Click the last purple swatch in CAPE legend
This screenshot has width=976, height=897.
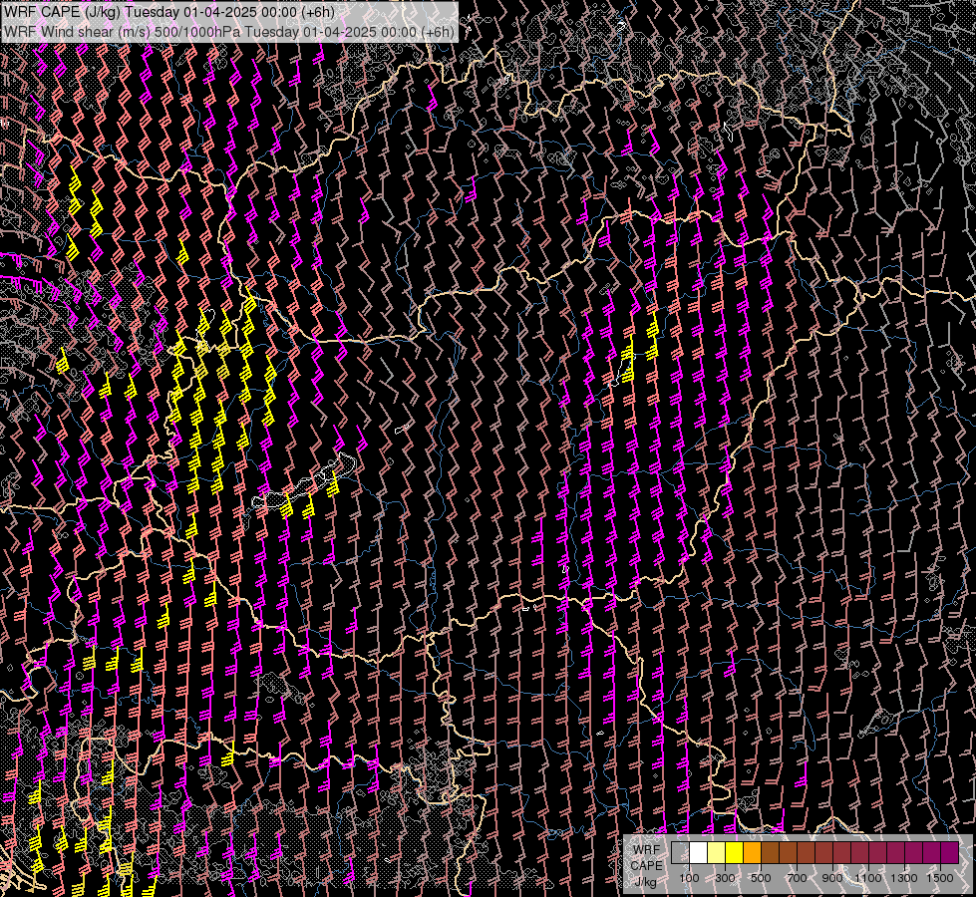tap(950, 852)
